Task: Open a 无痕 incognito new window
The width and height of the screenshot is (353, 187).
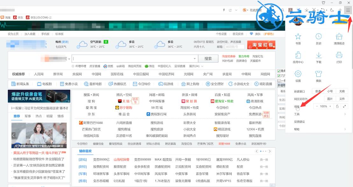Action: [x=342, y=91]
